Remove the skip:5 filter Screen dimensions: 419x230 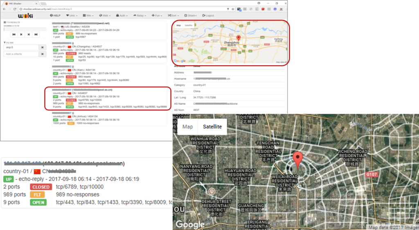[x=42, y=47]
